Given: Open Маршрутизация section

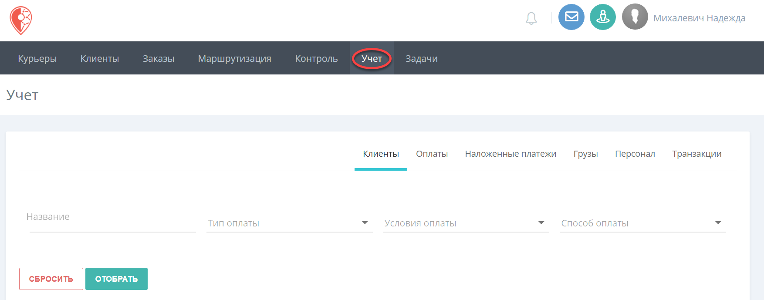Looking at the screenshot, I should pyautogui.click(x=235, y=58).
